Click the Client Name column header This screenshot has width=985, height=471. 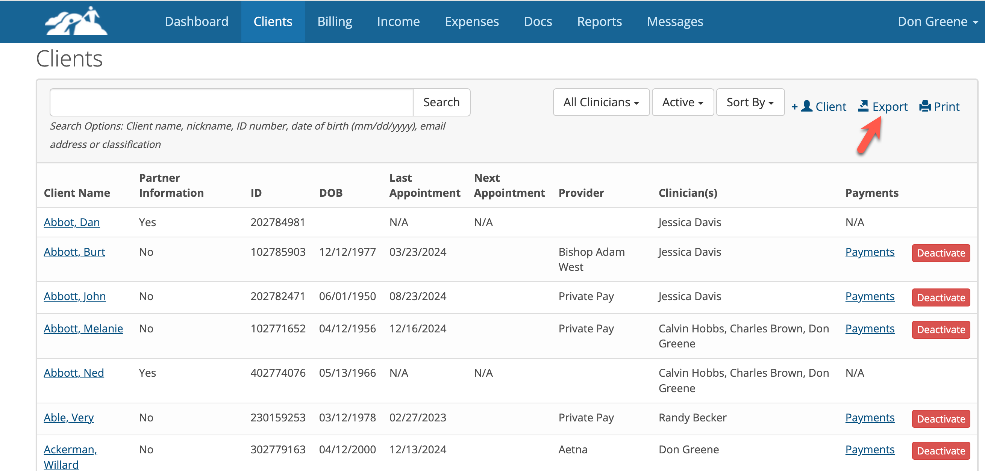[77, 193]
